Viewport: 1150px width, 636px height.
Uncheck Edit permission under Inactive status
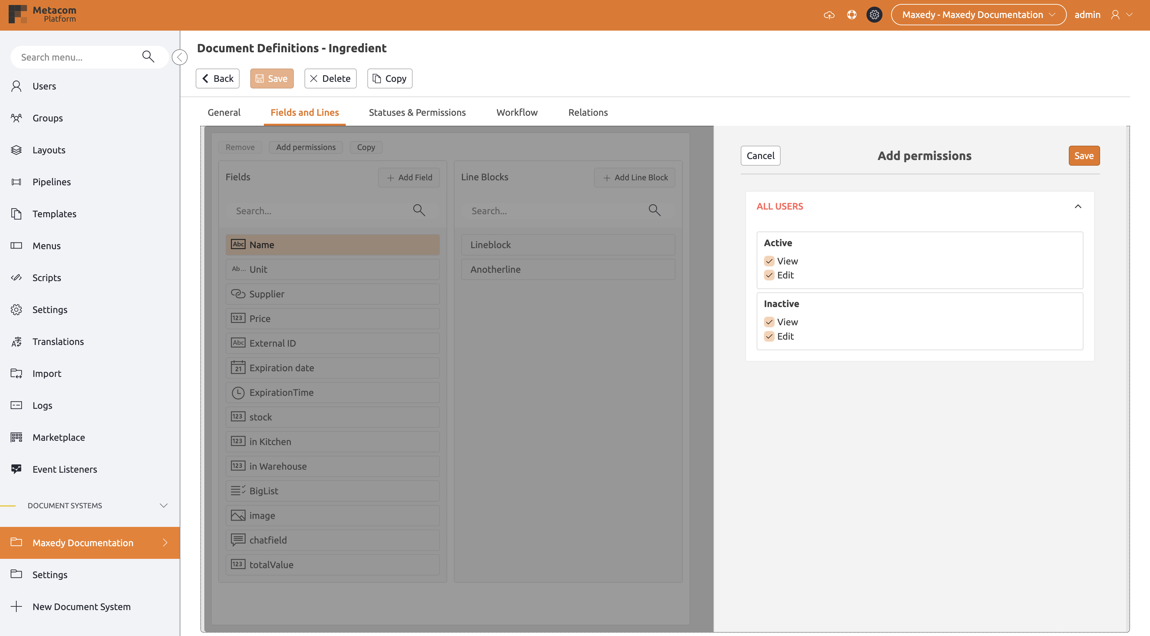[769, 337]
